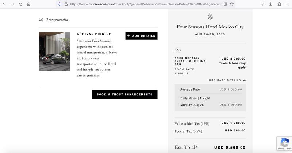Click the padlock site security icon
This screenshot has width=292, height=153.
[x=66, y=4]
